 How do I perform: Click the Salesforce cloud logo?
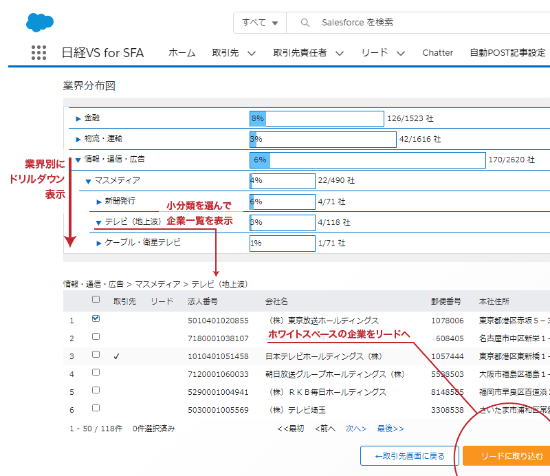40,23
